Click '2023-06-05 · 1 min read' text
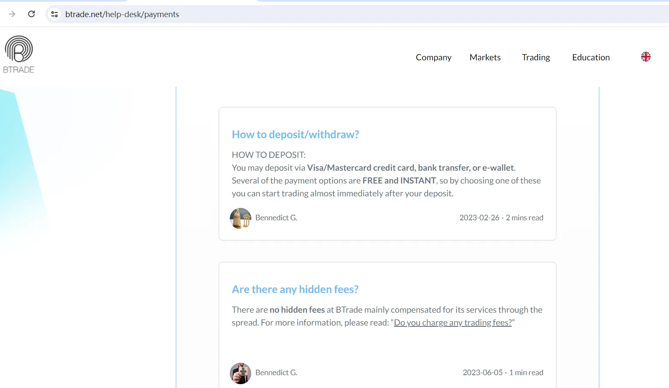The image size is (669, 388). (x=503, y=373)
